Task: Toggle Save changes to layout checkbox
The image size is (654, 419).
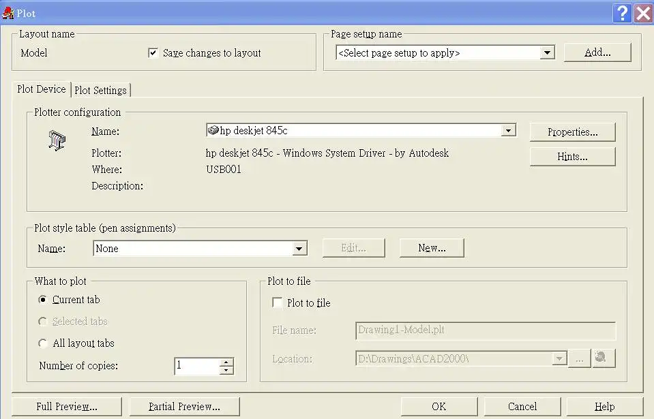Action: [153, 53]
